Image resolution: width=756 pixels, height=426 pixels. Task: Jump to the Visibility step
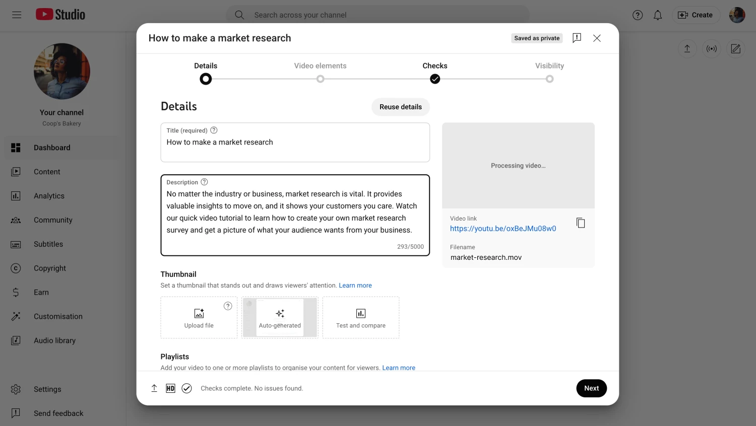pos(549,79)
